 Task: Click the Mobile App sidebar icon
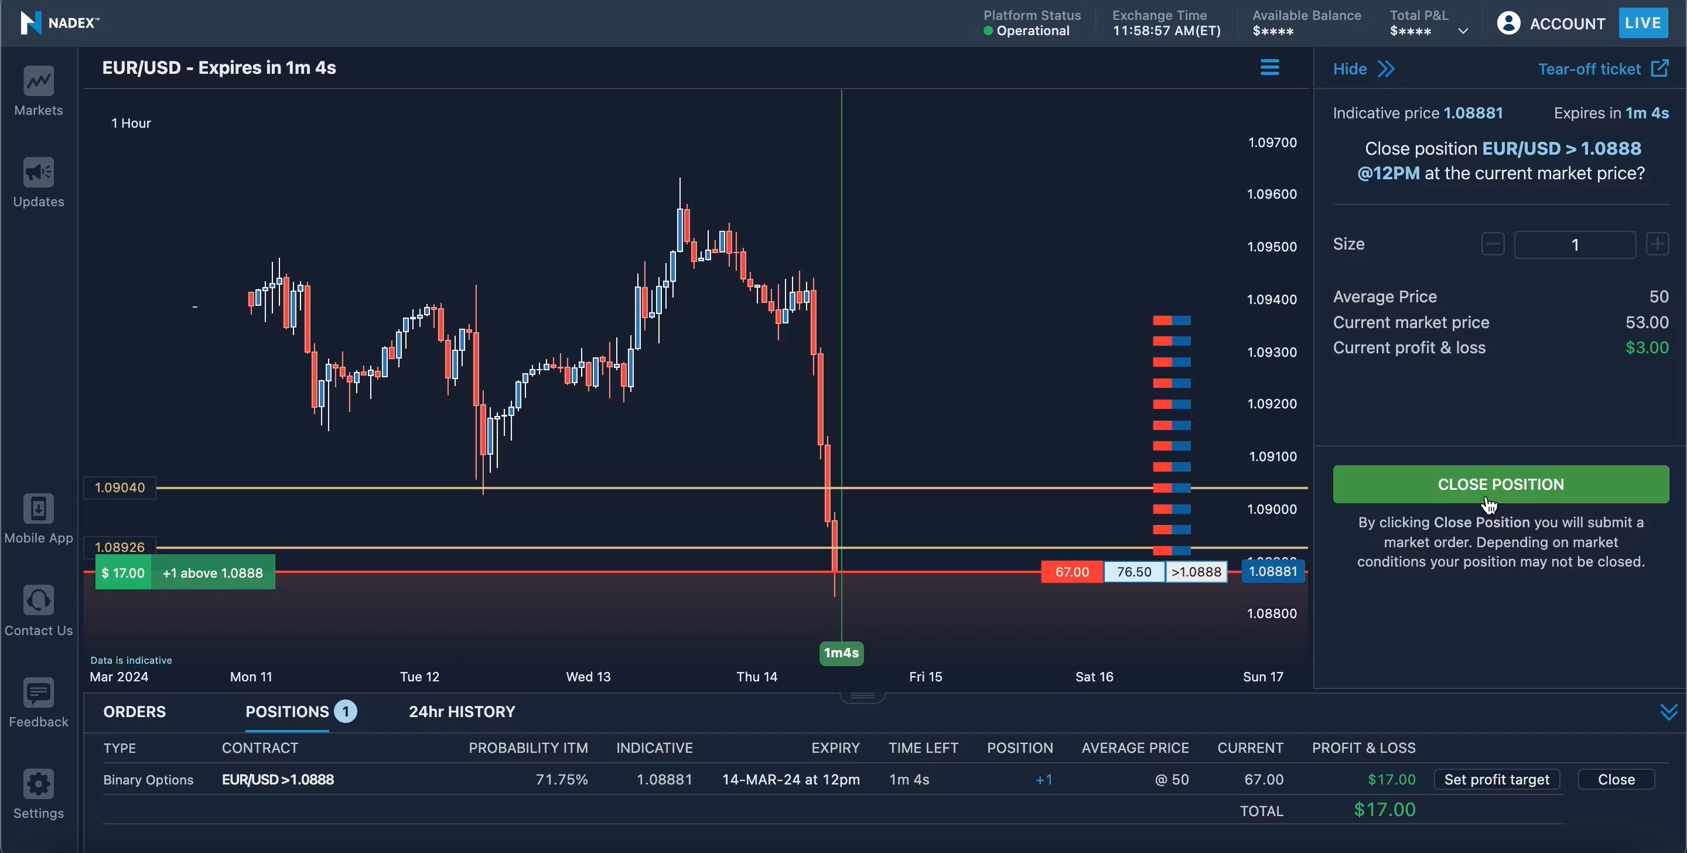39,509
